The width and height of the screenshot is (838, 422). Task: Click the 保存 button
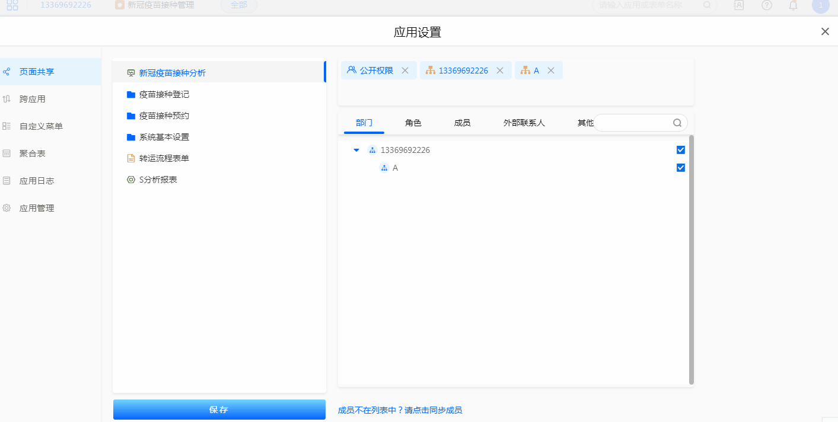(x=219, y=410)
